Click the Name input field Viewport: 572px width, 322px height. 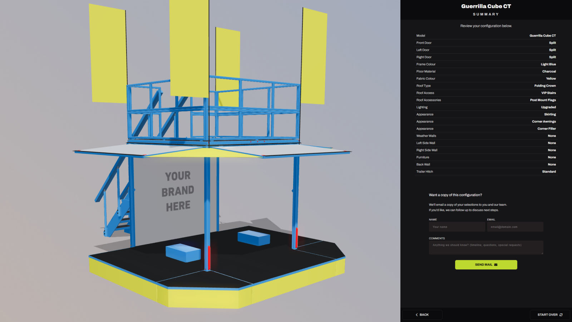(x=457, y=226)
